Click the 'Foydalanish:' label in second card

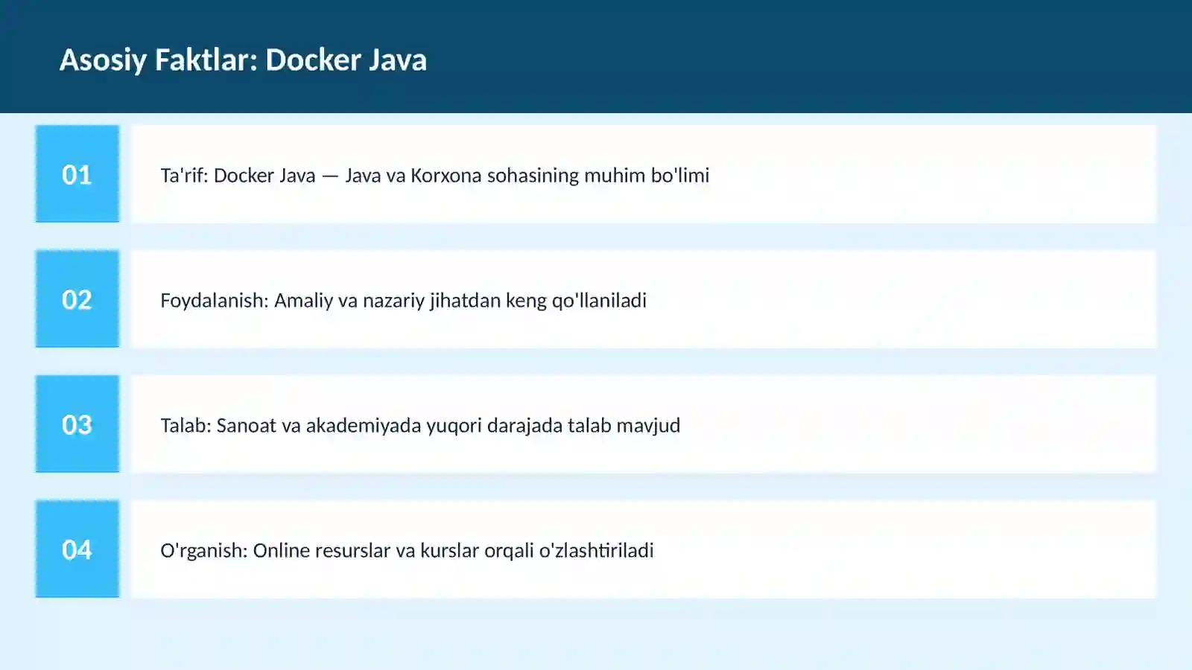click(x=215, y=300)
